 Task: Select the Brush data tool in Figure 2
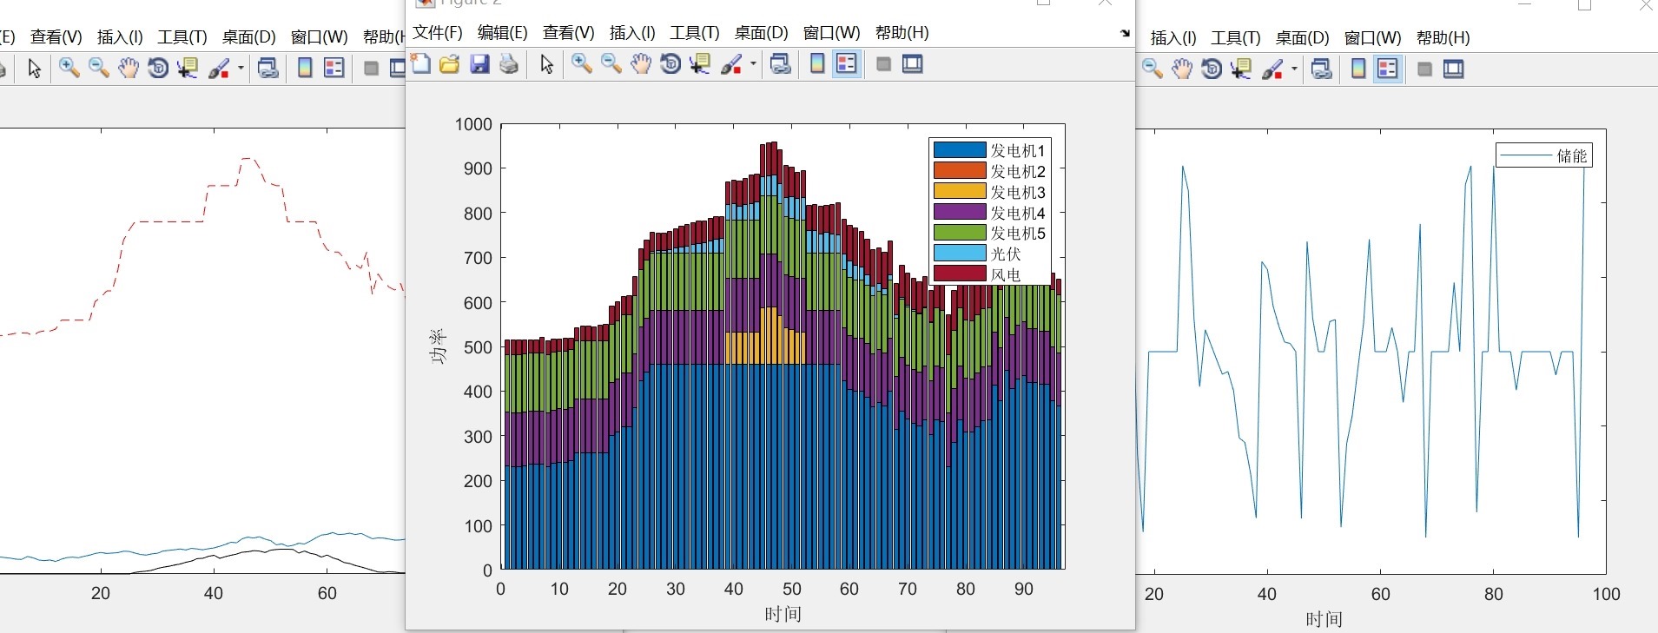click(732, 64)
